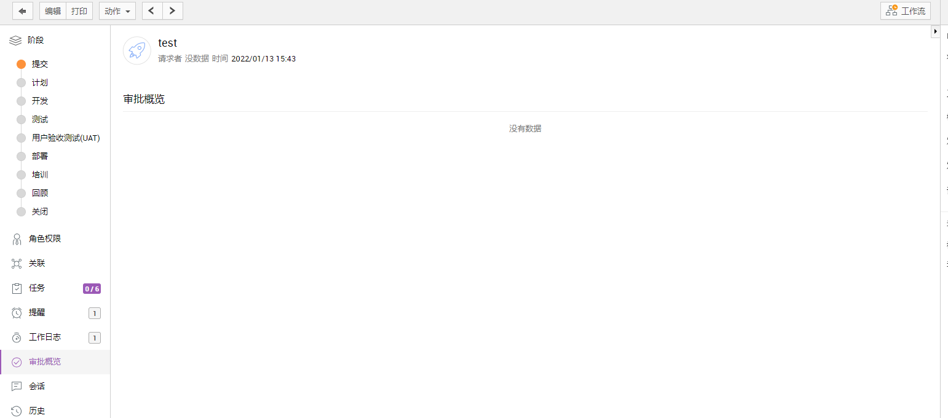Open the Tasks (任务) item showing 0/6
This screenshot has height=418, width=948.
[37, 288]
